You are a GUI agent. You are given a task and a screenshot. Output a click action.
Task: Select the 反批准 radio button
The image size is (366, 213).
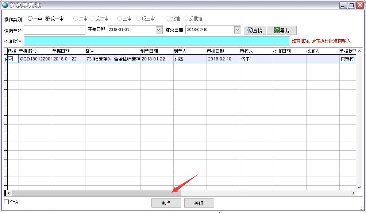point(186,19)
